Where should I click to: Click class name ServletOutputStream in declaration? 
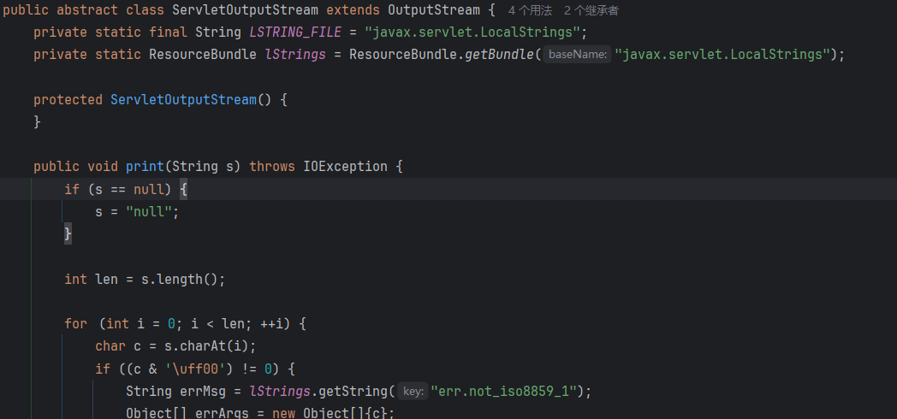[x=245, y=9]
